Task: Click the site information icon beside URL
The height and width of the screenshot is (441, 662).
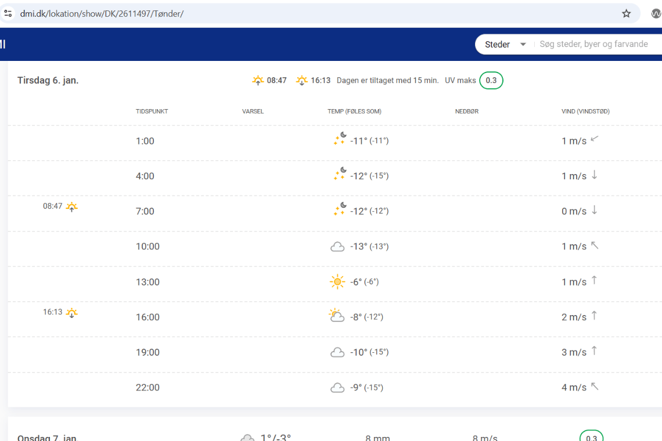Action: point(8,13)
